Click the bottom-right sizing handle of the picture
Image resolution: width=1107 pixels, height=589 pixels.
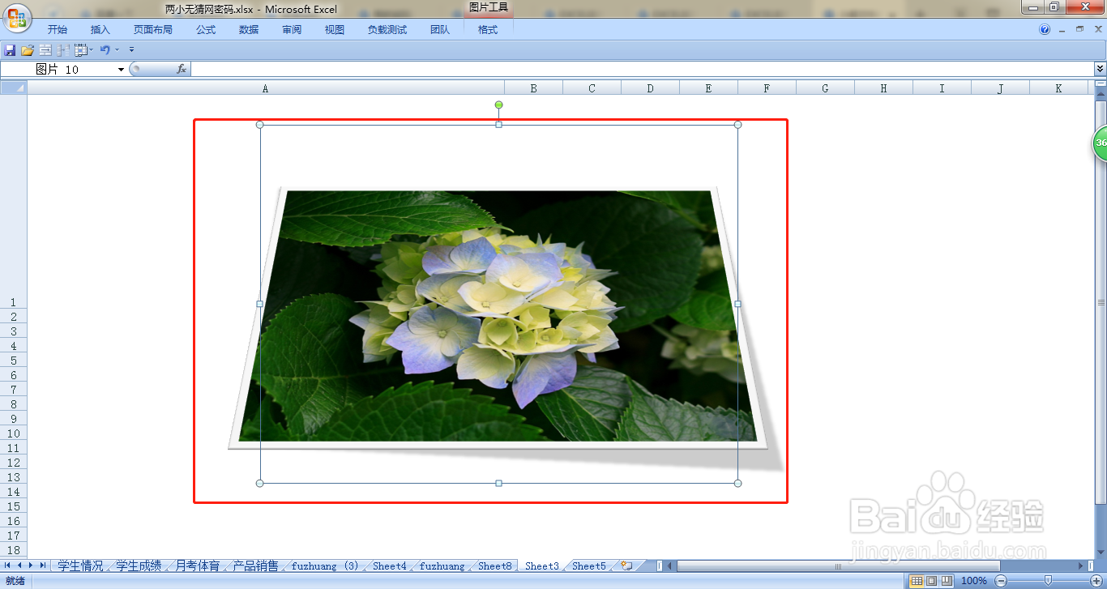pyautogui.click(x=737, y=484)
